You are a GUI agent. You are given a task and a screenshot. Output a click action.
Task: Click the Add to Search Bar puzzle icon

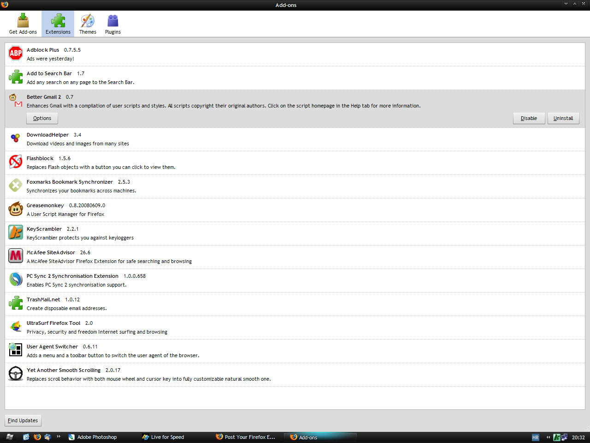tap(16, 77)
